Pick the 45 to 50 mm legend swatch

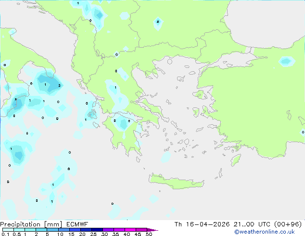pos(141,230)
